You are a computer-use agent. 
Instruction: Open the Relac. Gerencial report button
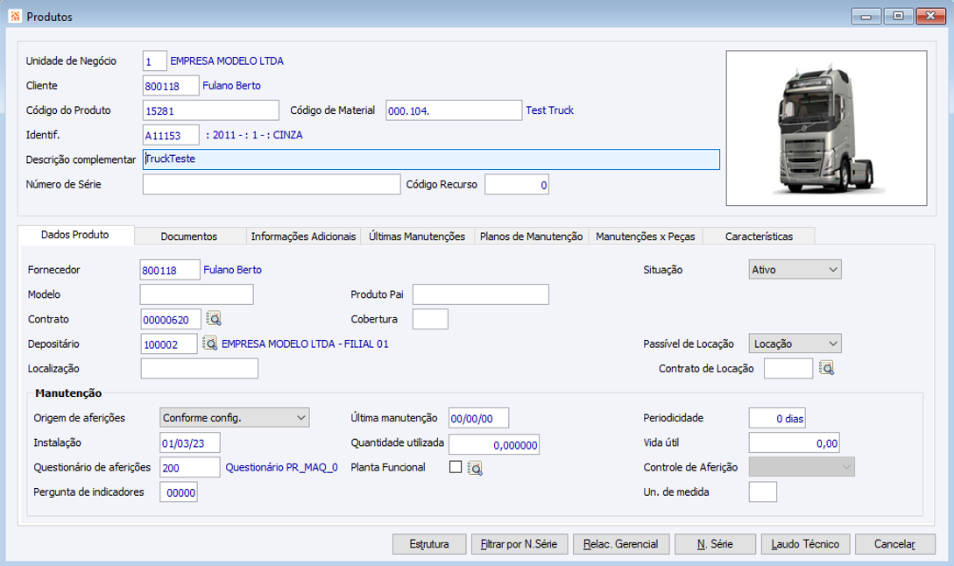(621, 544)
